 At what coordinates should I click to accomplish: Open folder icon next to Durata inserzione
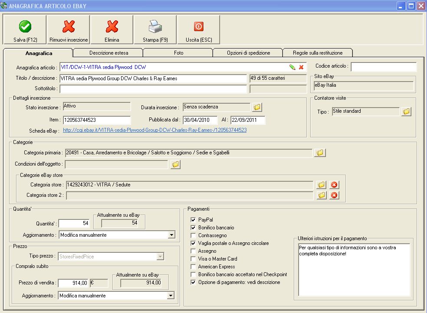[x=257, y=107]
